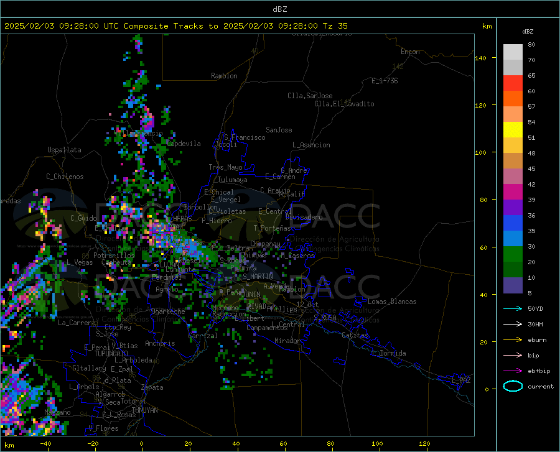
Task: Click the Lomas_Blancas label
Action: pos(392,302)
